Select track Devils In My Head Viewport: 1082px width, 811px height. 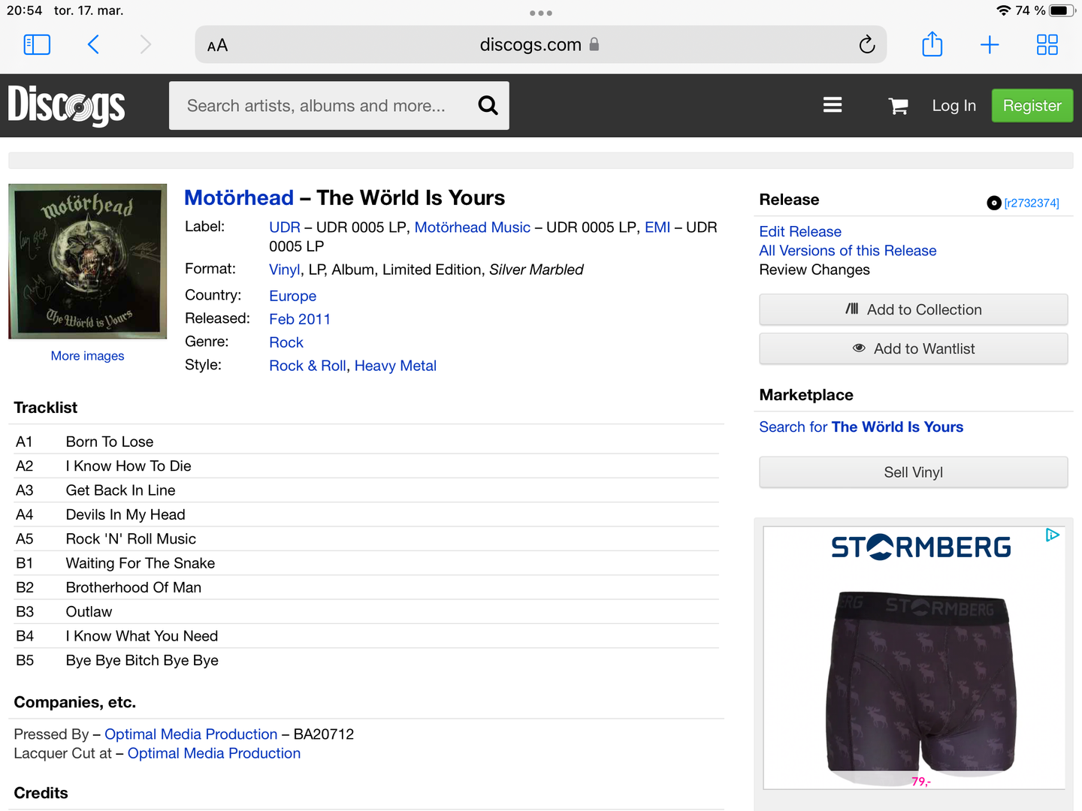(125, 514)
